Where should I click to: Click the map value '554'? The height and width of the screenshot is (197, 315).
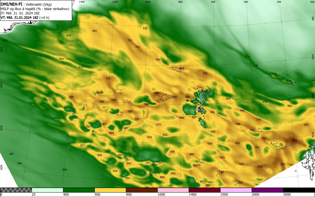point(128,178)
